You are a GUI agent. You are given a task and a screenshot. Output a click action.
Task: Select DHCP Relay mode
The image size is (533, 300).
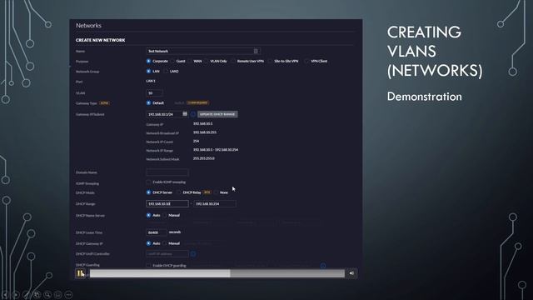click(x=179, y=192)
